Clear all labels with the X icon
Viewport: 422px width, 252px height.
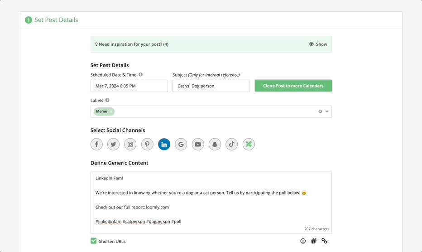pos(320,111)
